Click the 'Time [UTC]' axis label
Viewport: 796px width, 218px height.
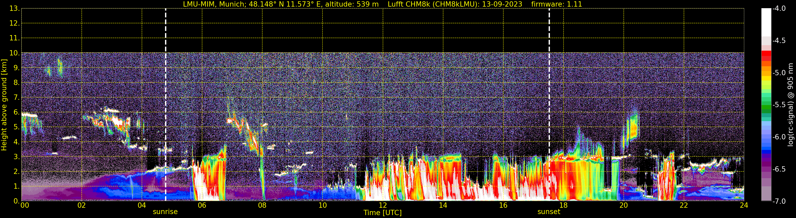point(383,213)
